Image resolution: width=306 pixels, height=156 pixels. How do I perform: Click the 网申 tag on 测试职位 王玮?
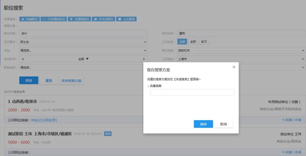click(x=108, y=134)
